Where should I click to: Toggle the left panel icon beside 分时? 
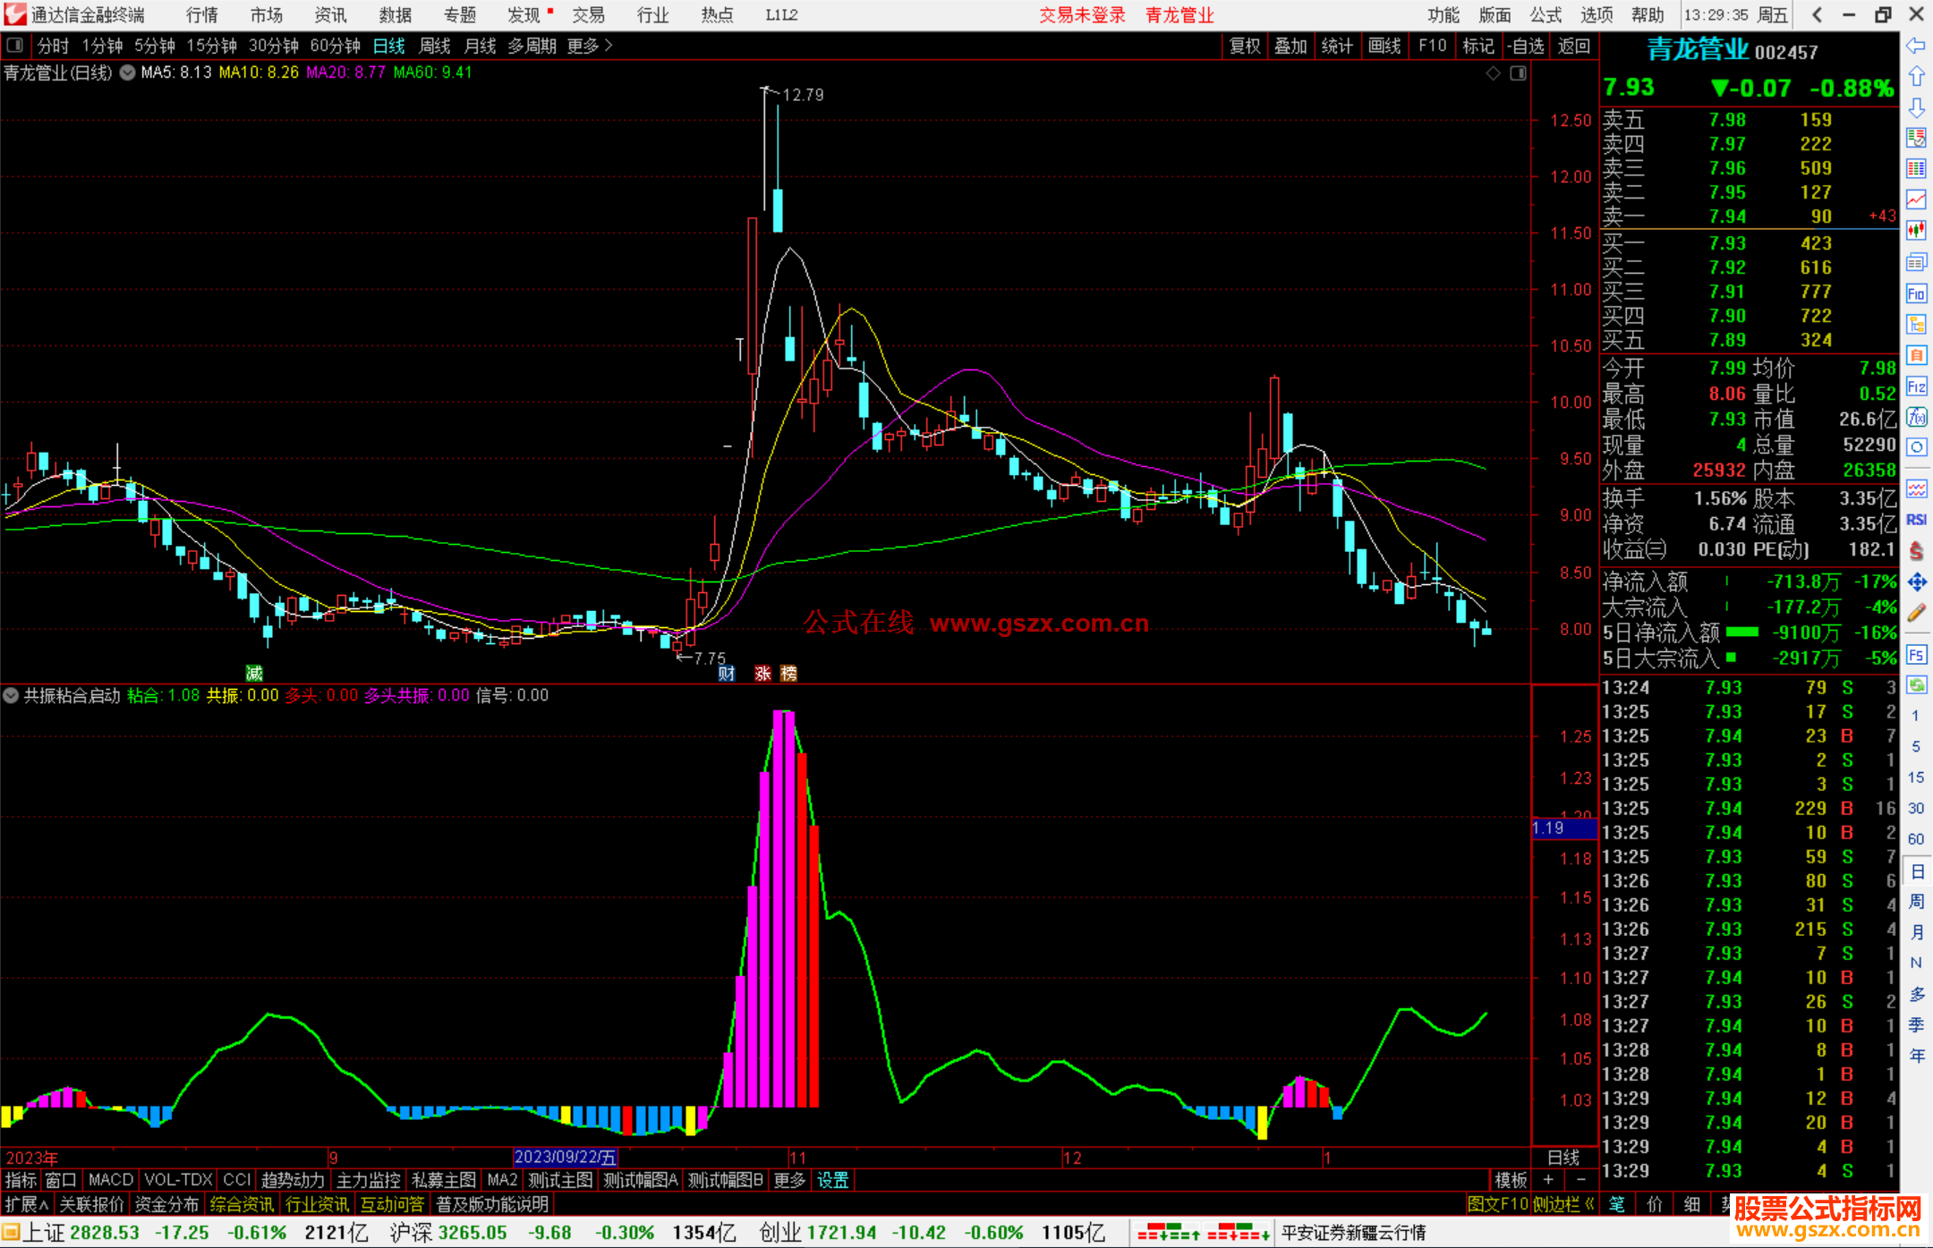click(15, 45)
